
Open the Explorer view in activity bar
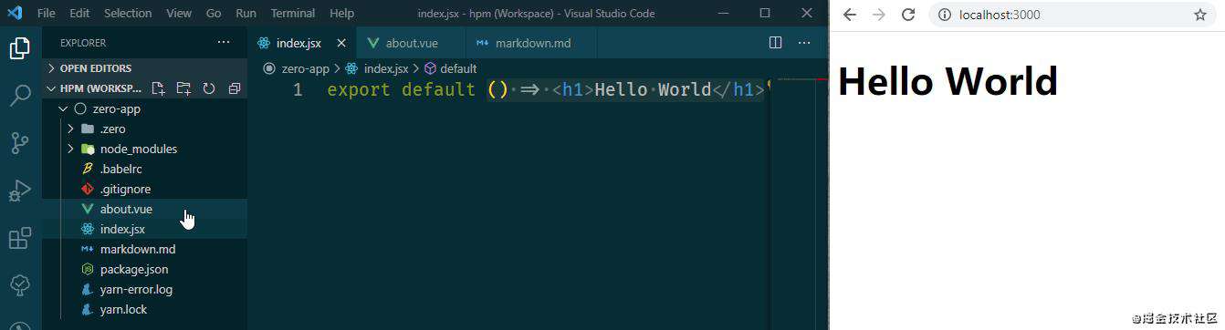tap(20, 47)
